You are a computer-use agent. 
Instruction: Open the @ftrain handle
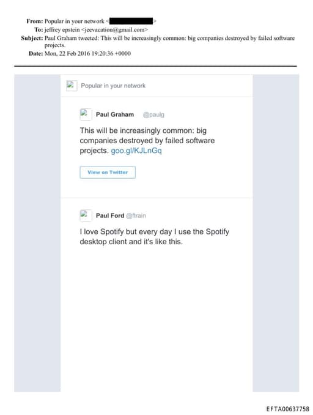(x=136, y=215)
